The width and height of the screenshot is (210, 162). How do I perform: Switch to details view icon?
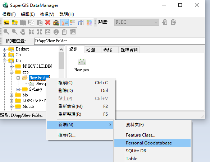pos(81,22)
